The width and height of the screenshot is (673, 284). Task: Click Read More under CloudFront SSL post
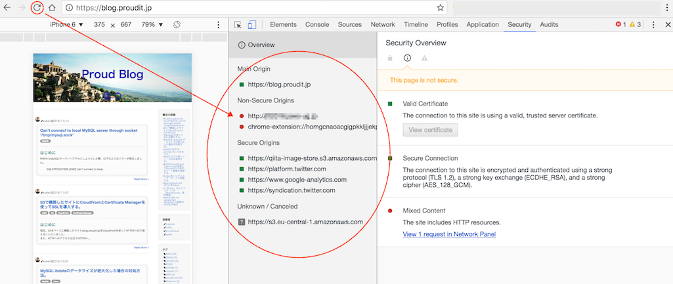tap(141, 247)
